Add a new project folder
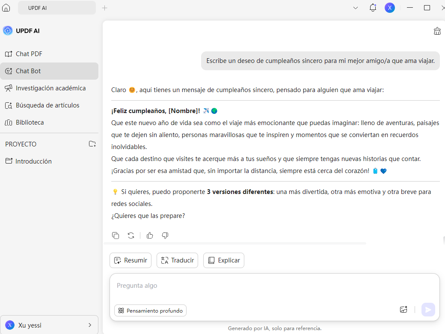 pyautogui.click(x=92, y=144)
